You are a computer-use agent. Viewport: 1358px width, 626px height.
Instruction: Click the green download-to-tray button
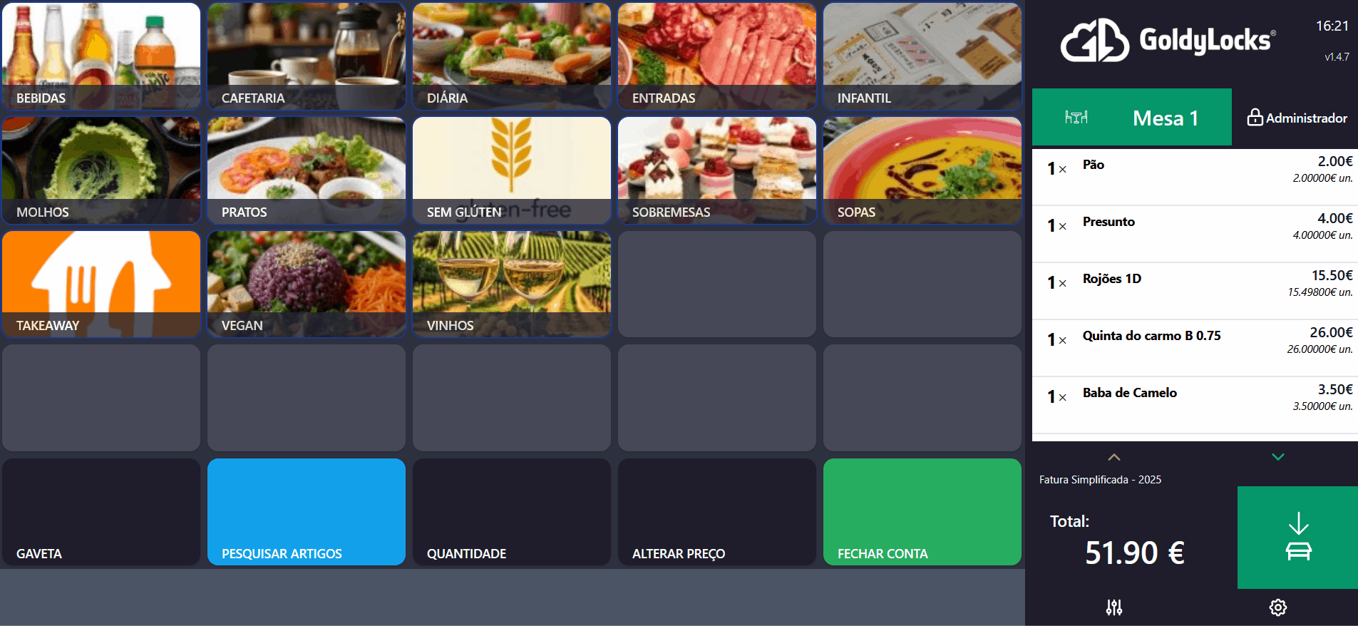pyautogui.click(x=1297, y=537)
